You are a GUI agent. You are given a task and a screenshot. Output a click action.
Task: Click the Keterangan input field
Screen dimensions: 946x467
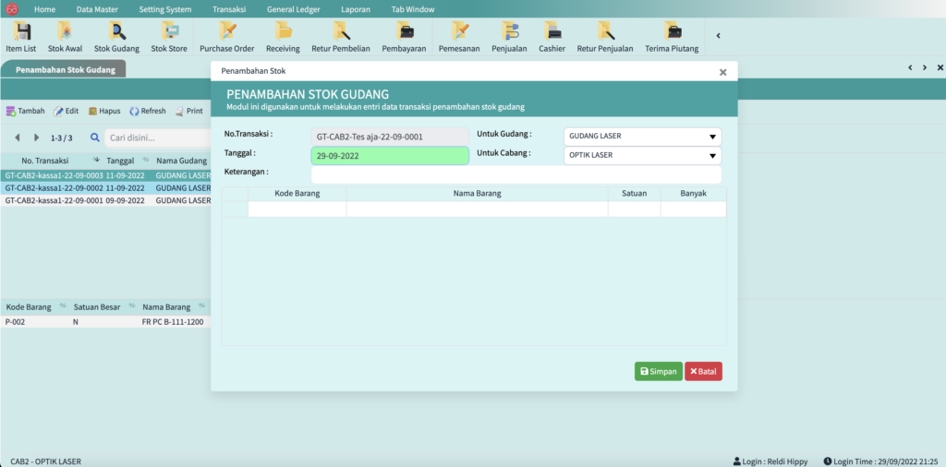click(515, 174)
